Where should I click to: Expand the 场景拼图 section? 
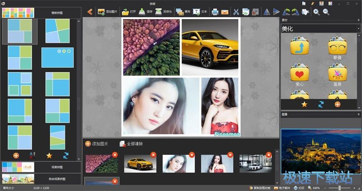41,167
